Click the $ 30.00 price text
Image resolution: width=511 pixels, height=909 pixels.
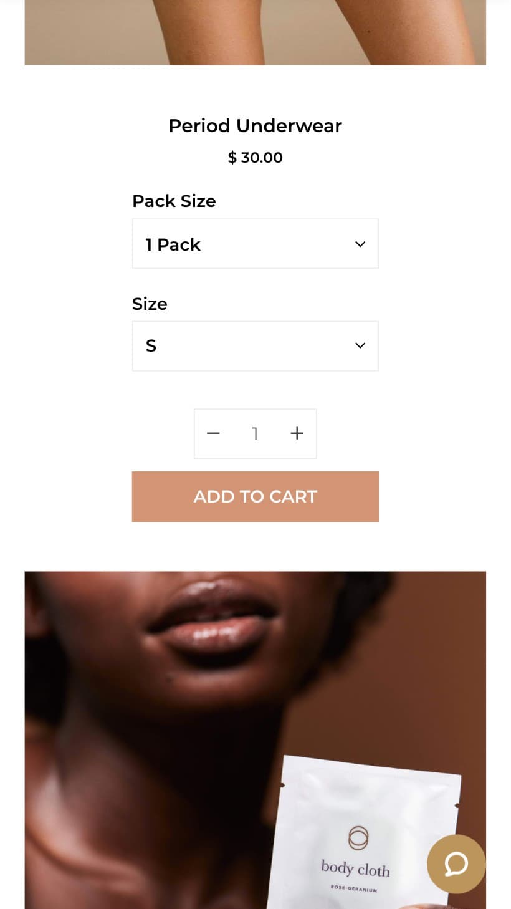(x=255, y=158)
